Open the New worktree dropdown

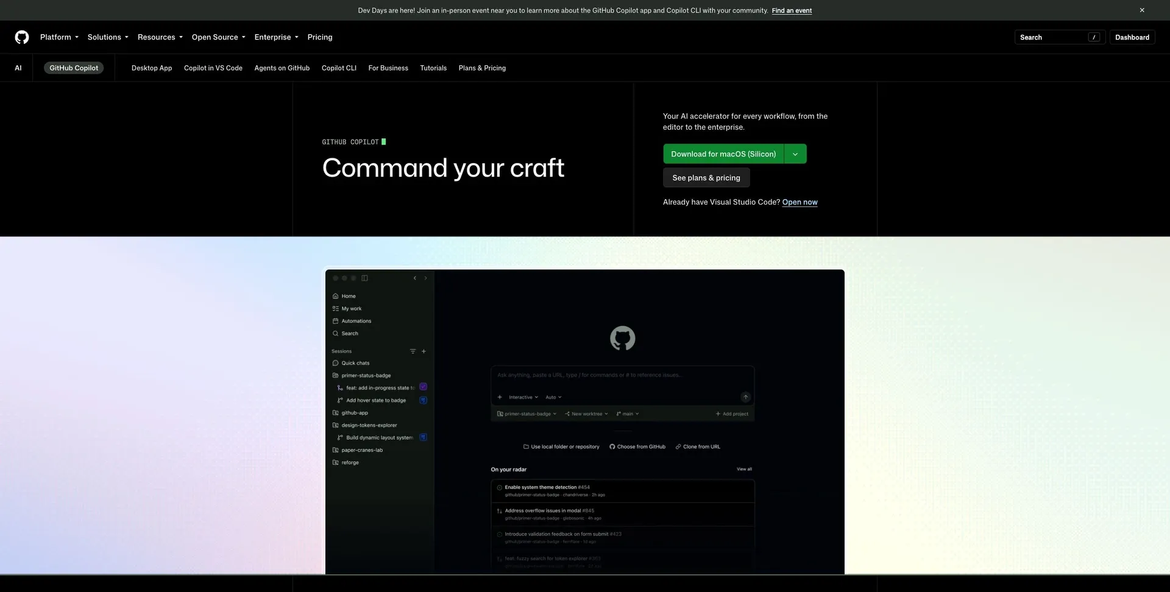(x=586, y=414)
